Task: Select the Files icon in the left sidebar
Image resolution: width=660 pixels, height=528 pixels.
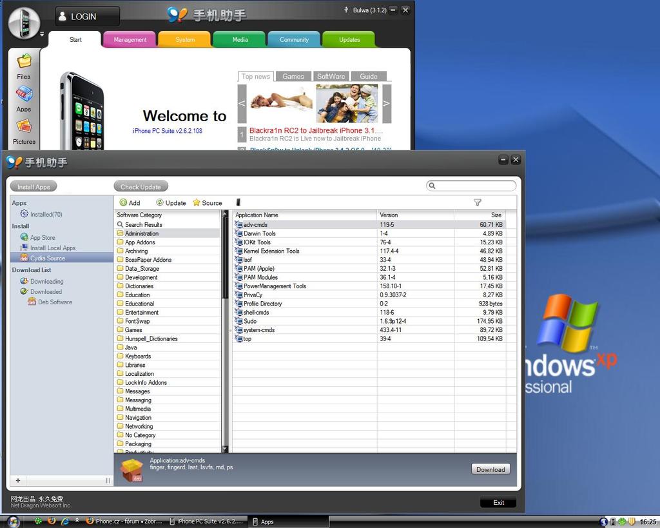Action: pyautogui.click(x=23, y=66)
